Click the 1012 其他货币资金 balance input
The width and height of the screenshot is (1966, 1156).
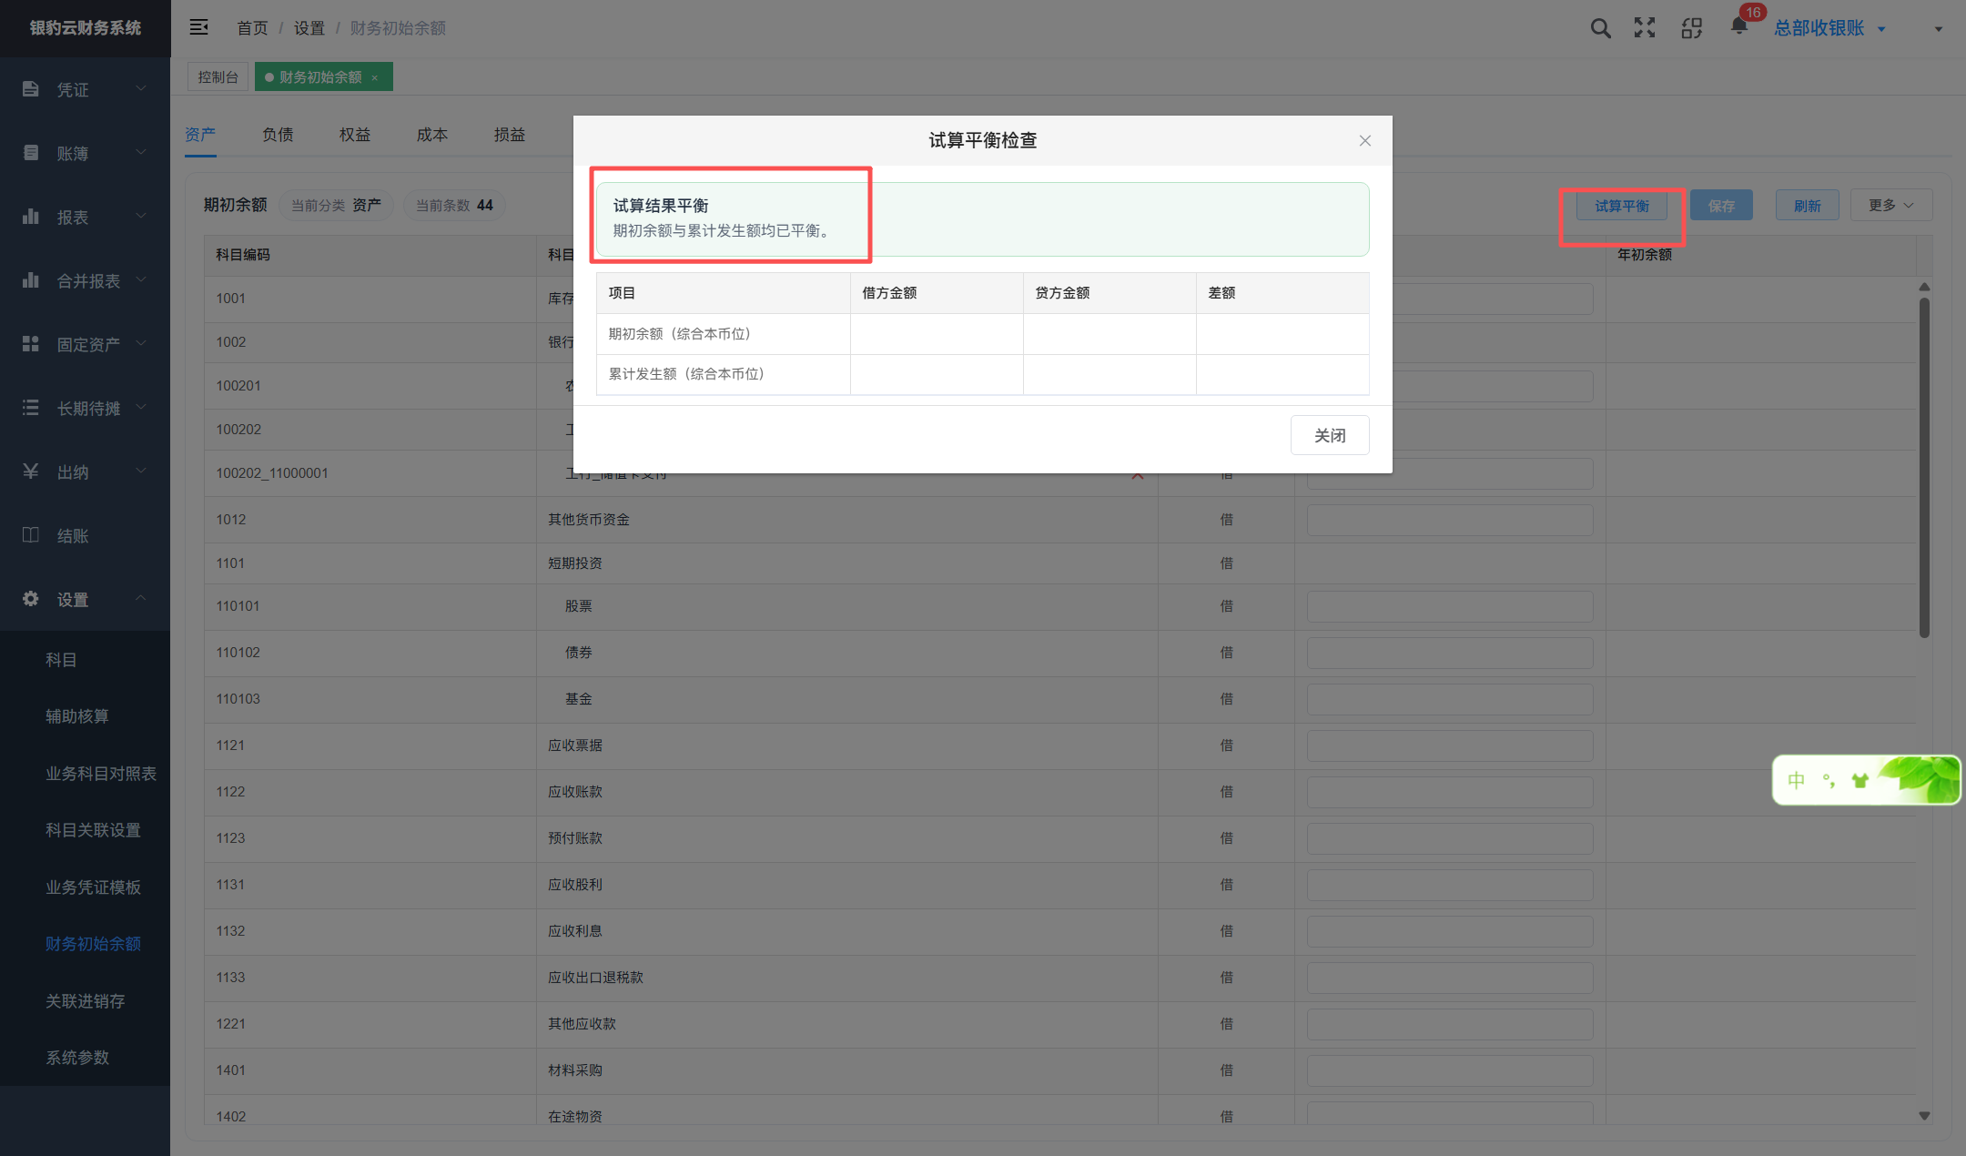(1450, 520)
